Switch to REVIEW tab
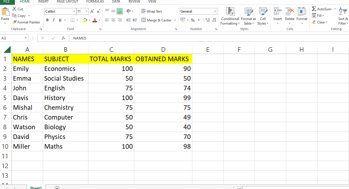The height and width of the screenshot is (189, 349). tap(134, 2)
